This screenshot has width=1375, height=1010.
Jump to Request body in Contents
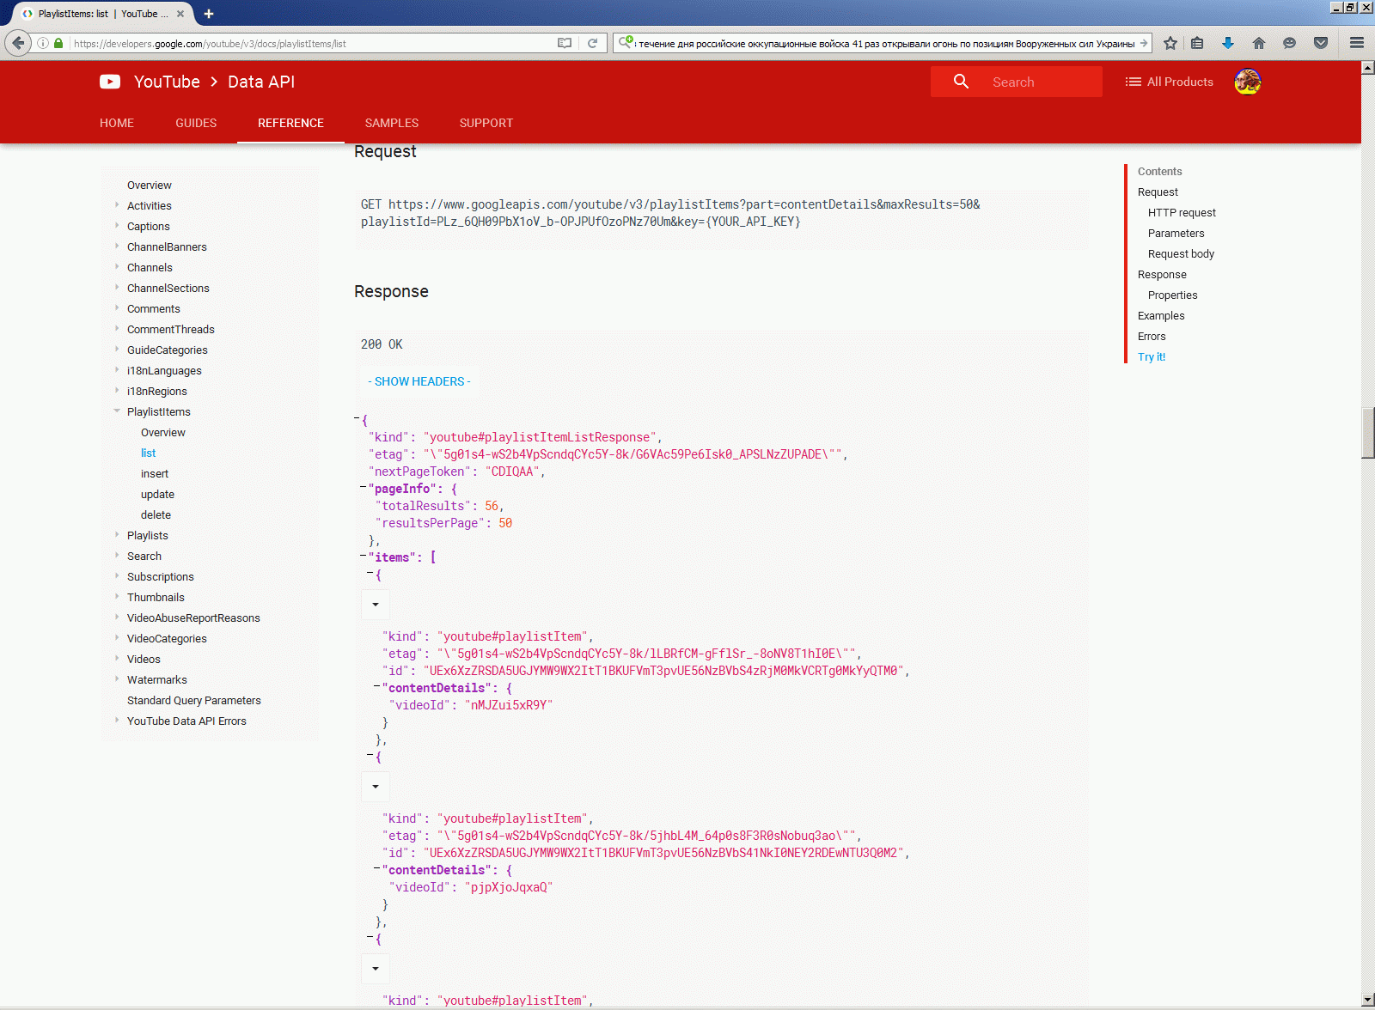1181,253
